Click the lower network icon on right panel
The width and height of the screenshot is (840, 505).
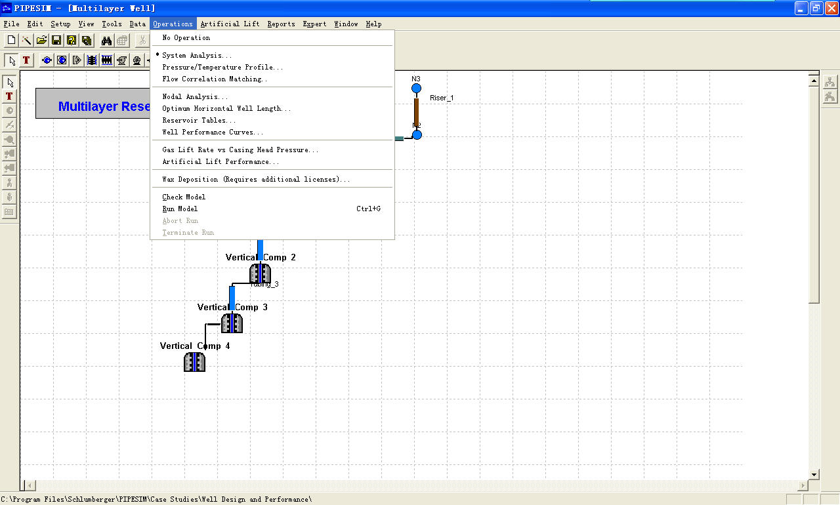(x=830, y=97)
